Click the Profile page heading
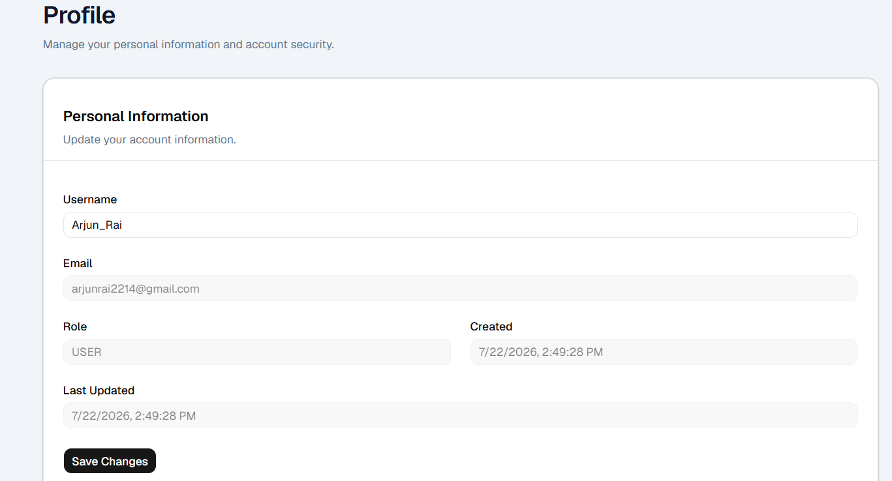Image resolution: width=892 pixels, height=481 pixels. tap(79, 15)
